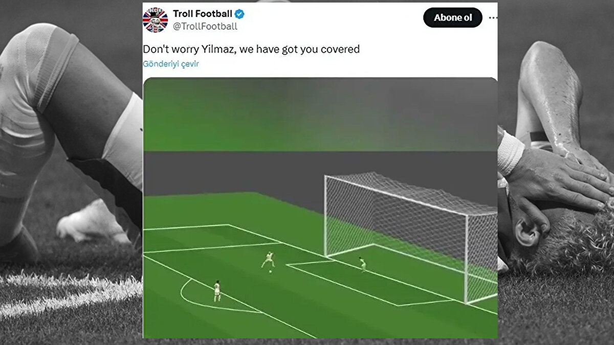Click the player figure on the penalty arc
This screenshot has height=345, width=614.
click(217, 290)
